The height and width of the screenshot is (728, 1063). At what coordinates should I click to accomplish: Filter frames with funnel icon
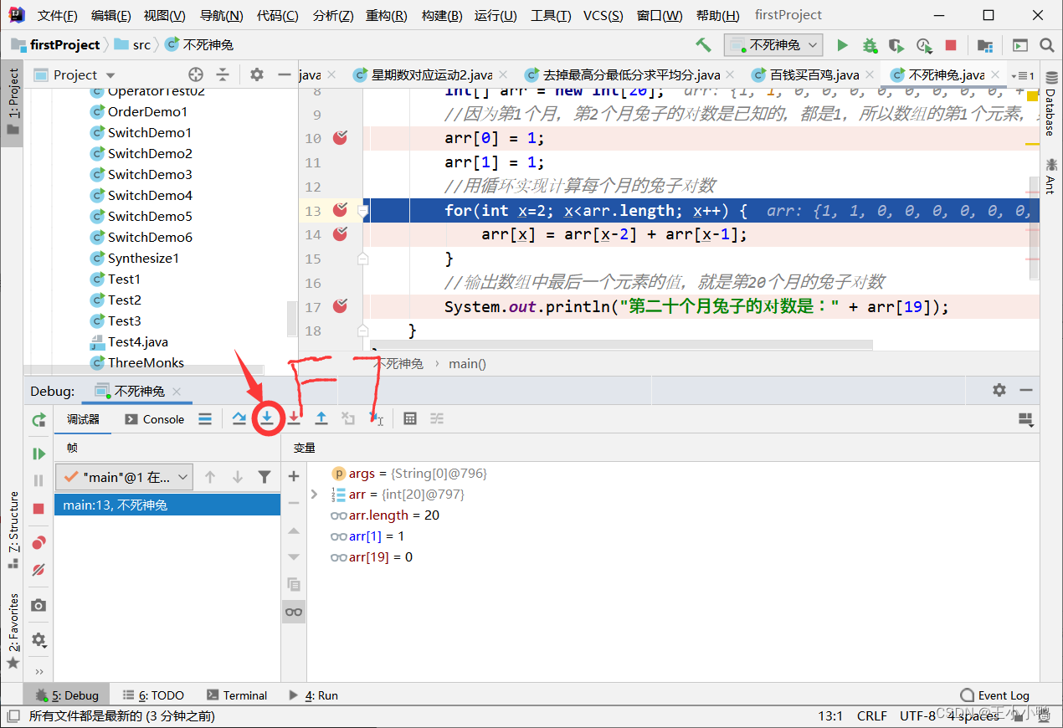(264, 477)
